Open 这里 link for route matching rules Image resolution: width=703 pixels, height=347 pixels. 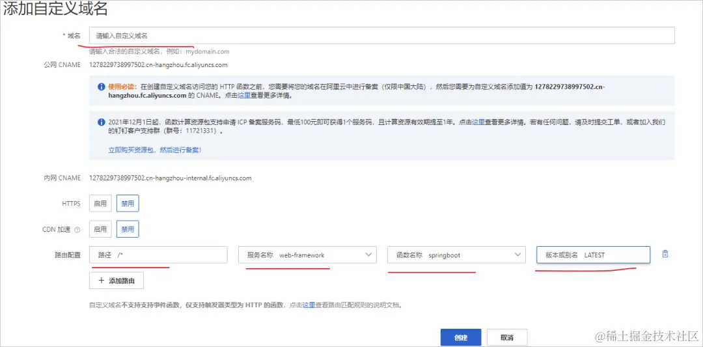pyautogui.click(x=309, y=305)
